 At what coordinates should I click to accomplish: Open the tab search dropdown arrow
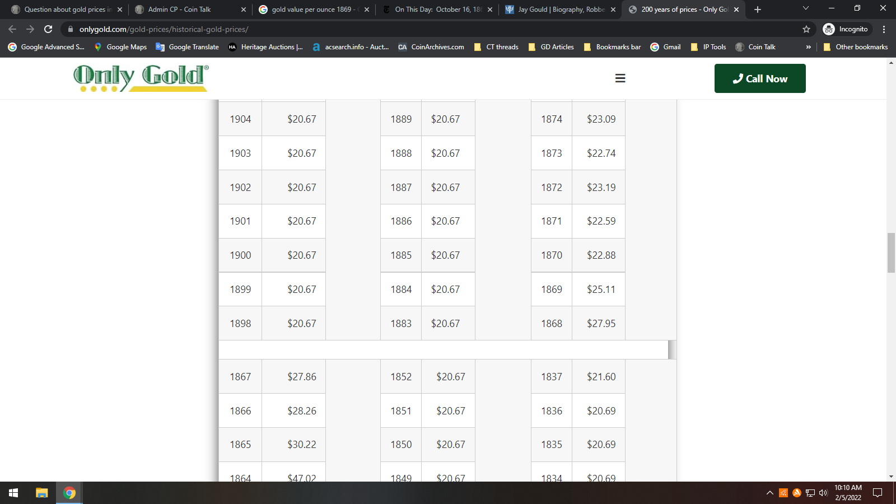(x=805, y=8)
